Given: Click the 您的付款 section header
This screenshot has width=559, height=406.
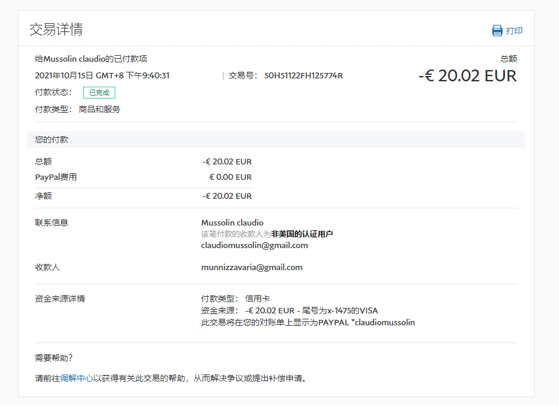Looking at the screenshot, I should click(52, 139).
